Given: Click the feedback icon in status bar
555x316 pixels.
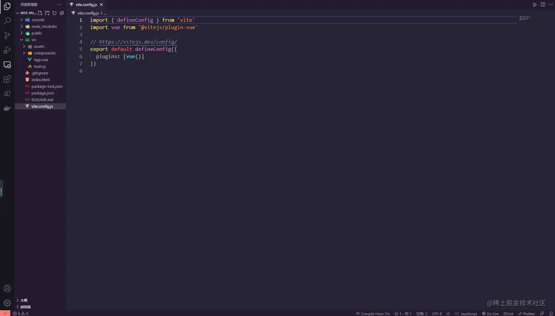Looking at the screenshot, I should [542, 313].
